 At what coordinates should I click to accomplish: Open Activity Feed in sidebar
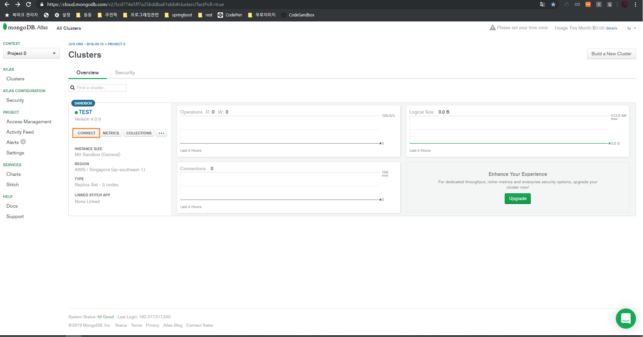(20, 132)
